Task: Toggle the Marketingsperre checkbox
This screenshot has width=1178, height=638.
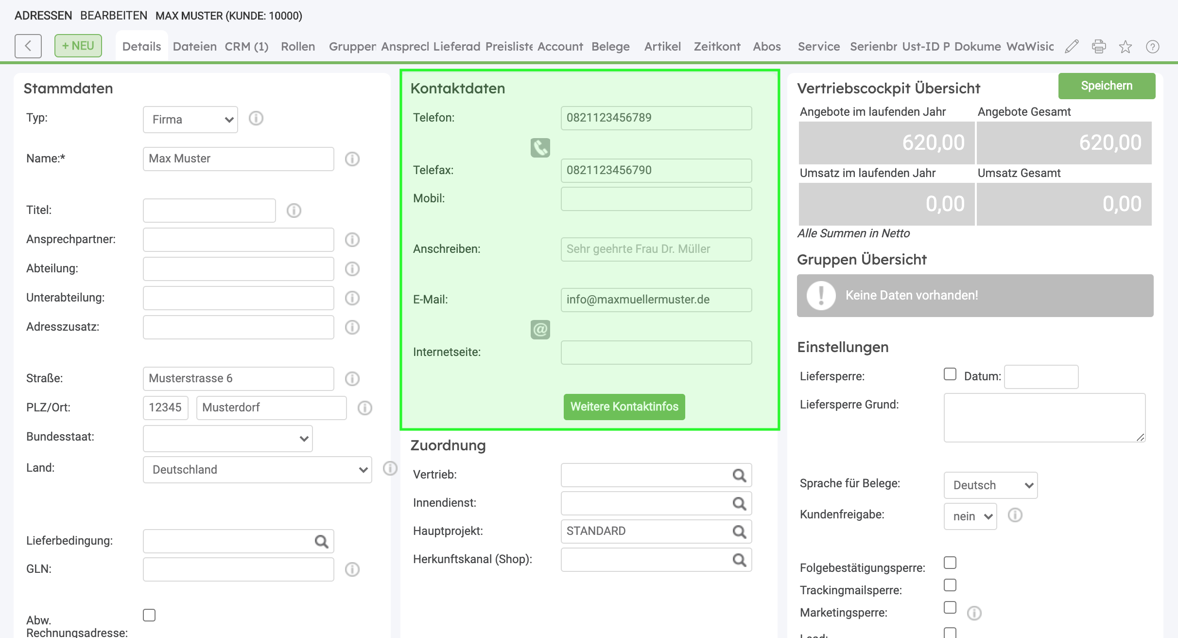Action: (x=950, y=607)
